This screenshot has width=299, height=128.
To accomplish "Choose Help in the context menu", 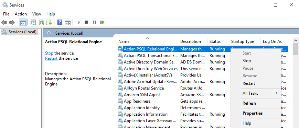I will click(256, 123).
